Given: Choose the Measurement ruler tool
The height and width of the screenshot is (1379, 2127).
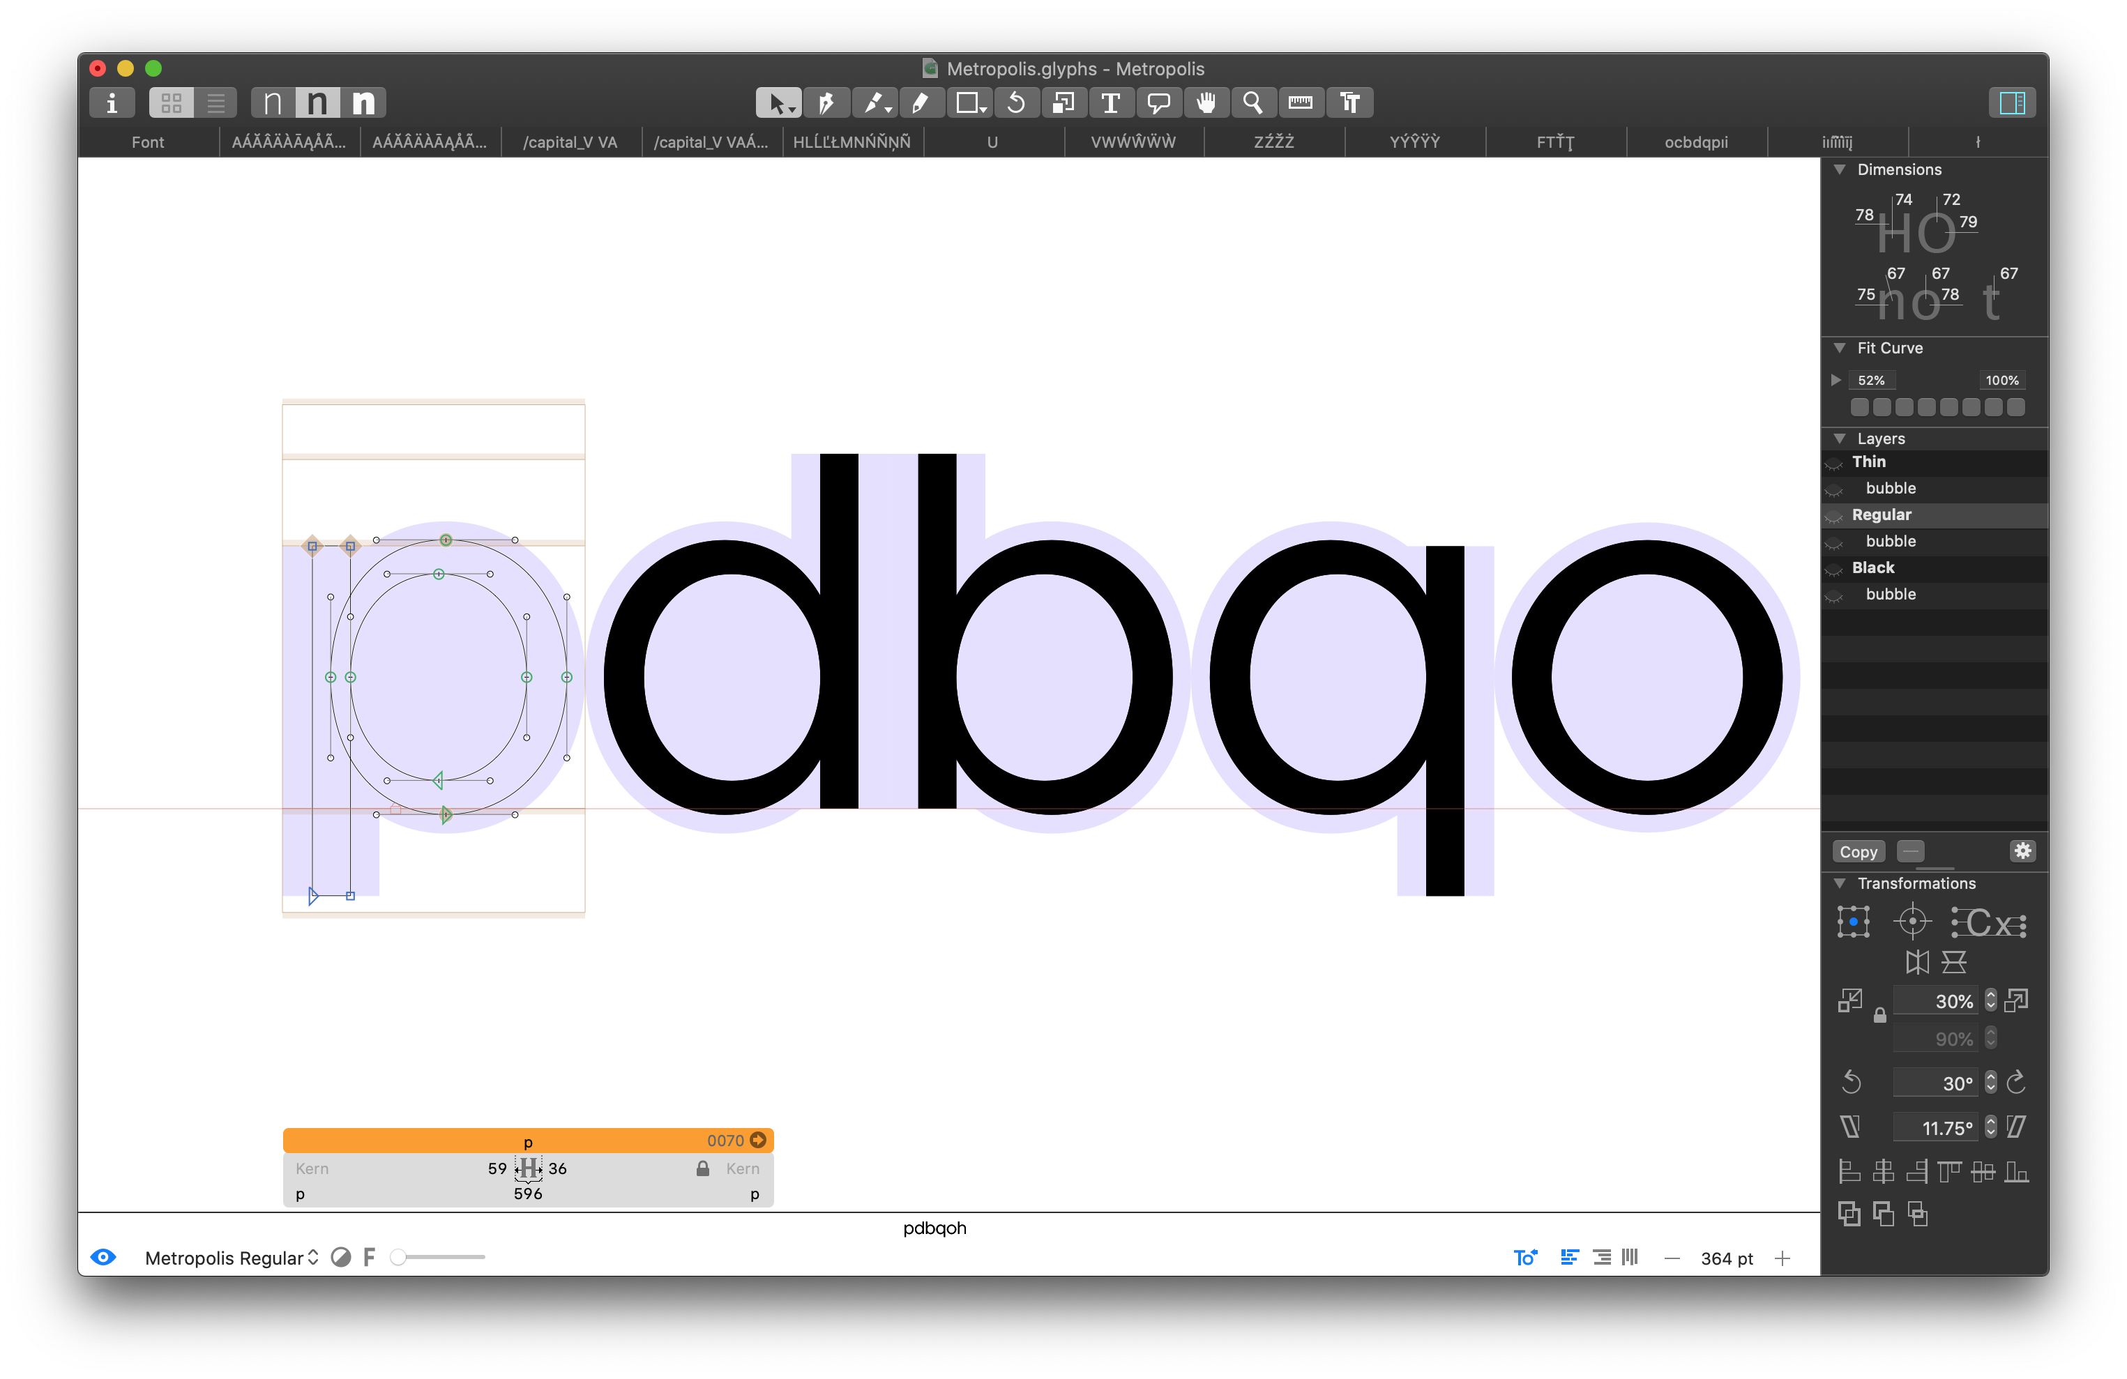Looking at the screenshot, I should [x=1301, y=102].
